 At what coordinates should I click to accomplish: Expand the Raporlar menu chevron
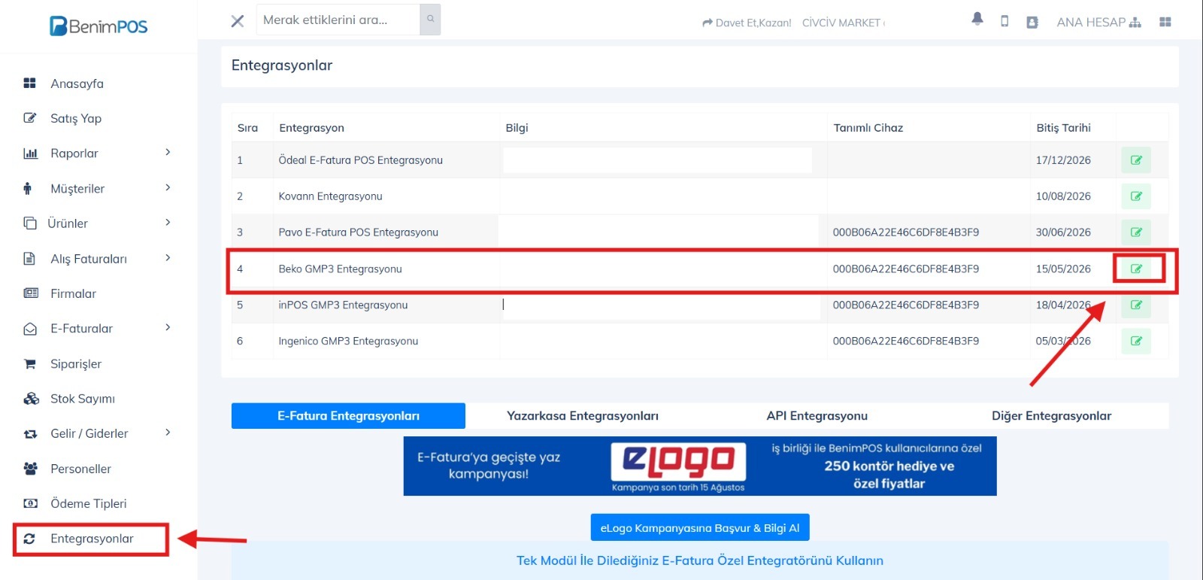(168, 153)
